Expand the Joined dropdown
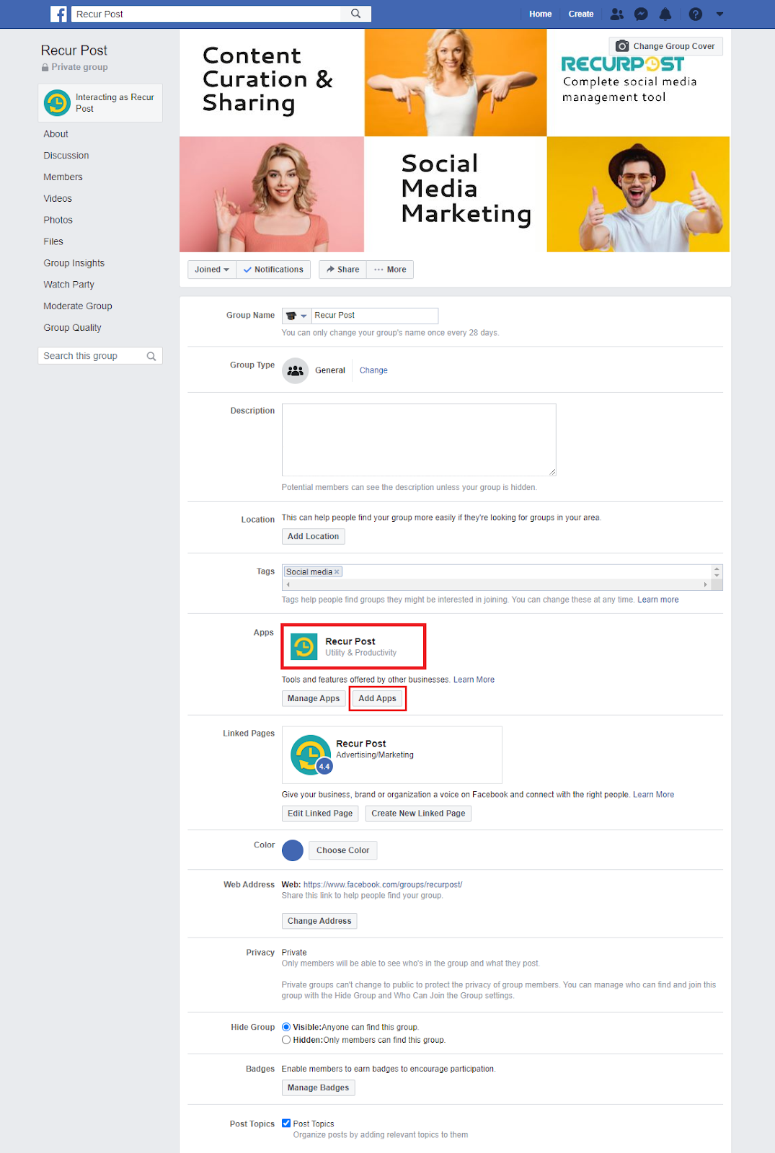 click(211, 270)
